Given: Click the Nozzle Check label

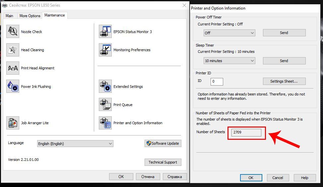Looking at the screenshot, I should tap(32, 32).
